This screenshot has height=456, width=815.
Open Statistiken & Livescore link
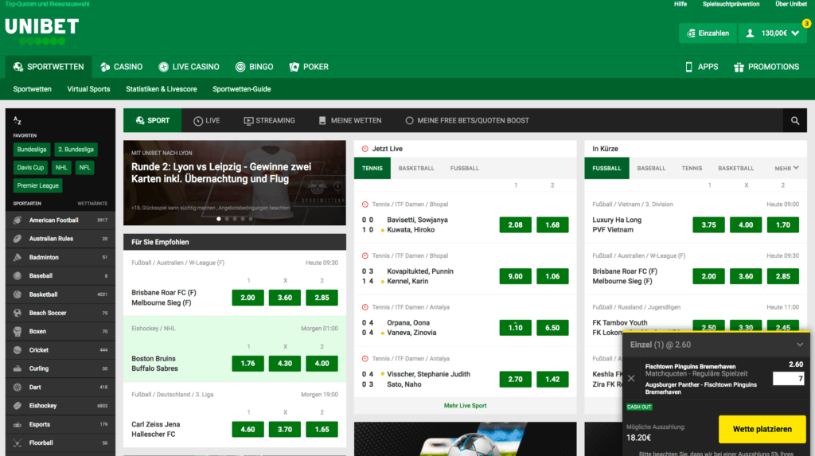click(x=161, y=89)
